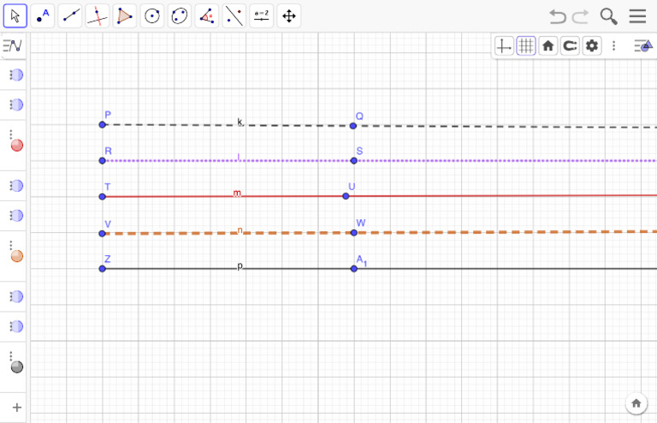Select point S on the dotted line
This screenshot has width=657, height=423.
pyautogui.click(x=353, y=161)
